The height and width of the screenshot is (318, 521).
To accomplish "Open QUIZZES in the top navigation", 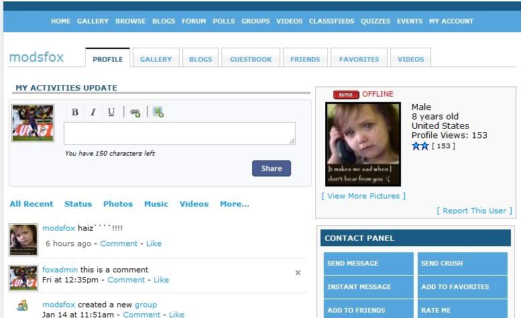I will point(375,21).
